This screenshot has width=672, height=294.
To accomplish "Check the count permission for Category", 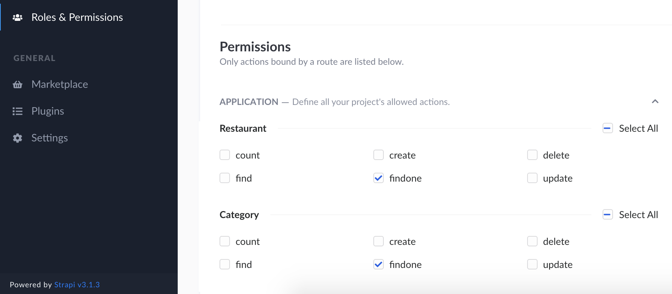I will click(x=225, y=241).
